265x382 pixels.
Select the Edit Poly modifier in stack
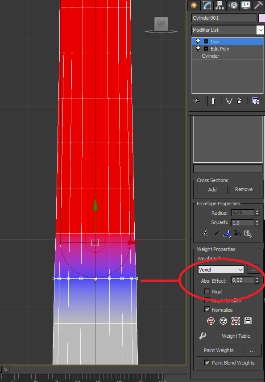click(x=228, y=49)
